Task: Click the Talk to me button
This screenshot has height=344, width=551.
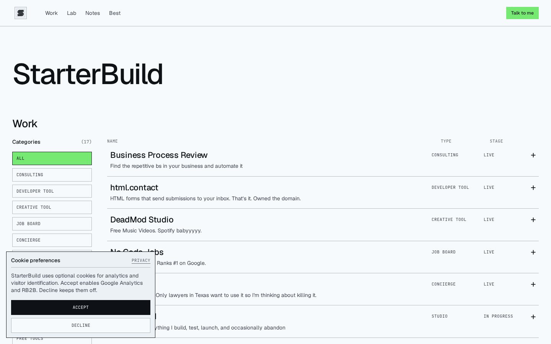Action: (522, 13)
